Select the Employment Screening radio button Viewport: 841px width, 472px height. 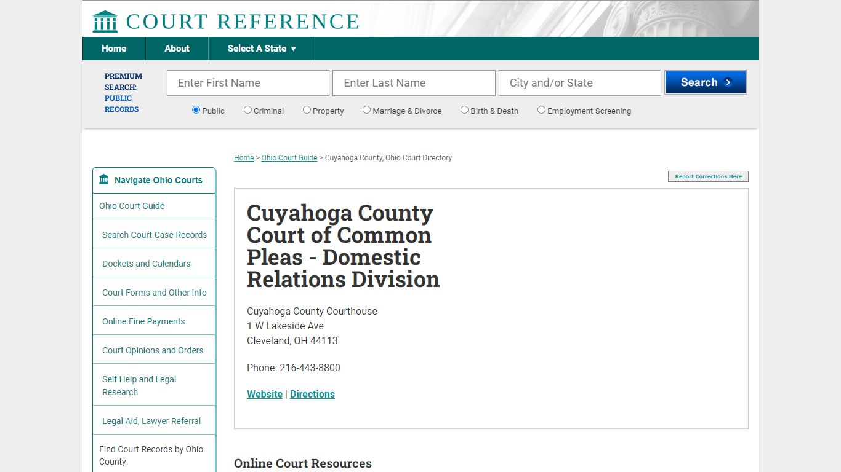click(x=541, y=110)
